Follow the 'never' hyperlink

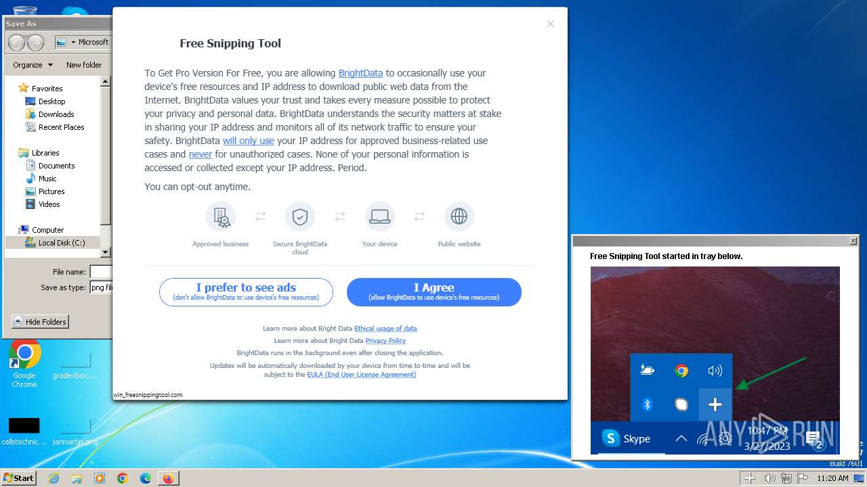[200, 154]
